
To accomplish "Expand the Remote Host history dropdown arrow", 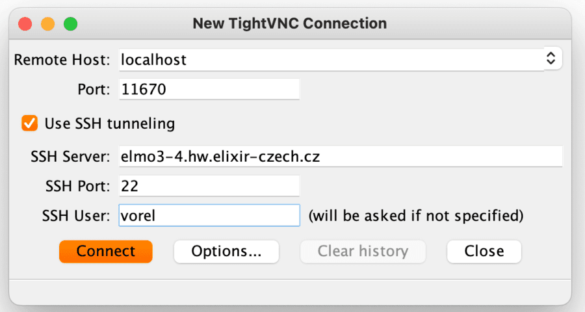I will pyautogui.click(x=551, y=59).
